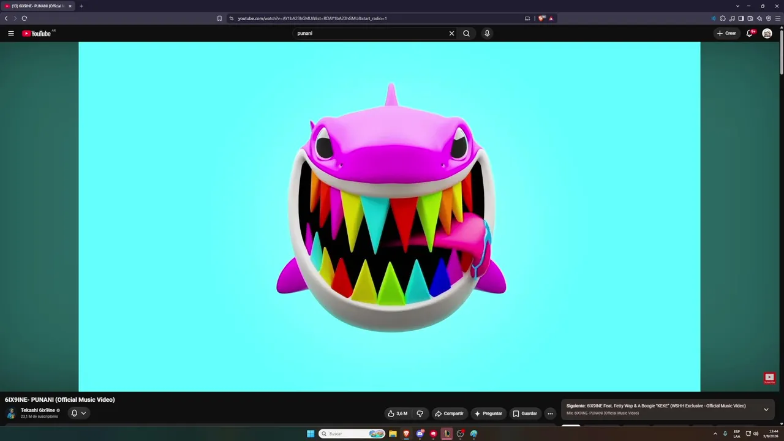Open the Tekashi 6ix9ine channel link
784x441 pixels.
38,410
